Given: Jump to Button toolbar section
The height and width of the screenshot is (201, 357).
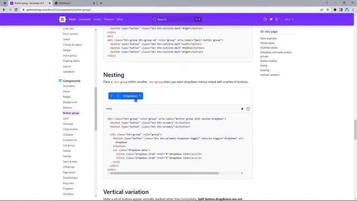Looking at the screenshot, I should coord(269,61).
